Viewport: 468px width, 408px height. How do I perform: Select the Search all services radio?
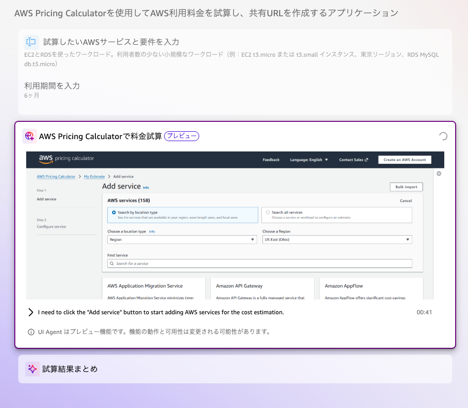[268, 213]
